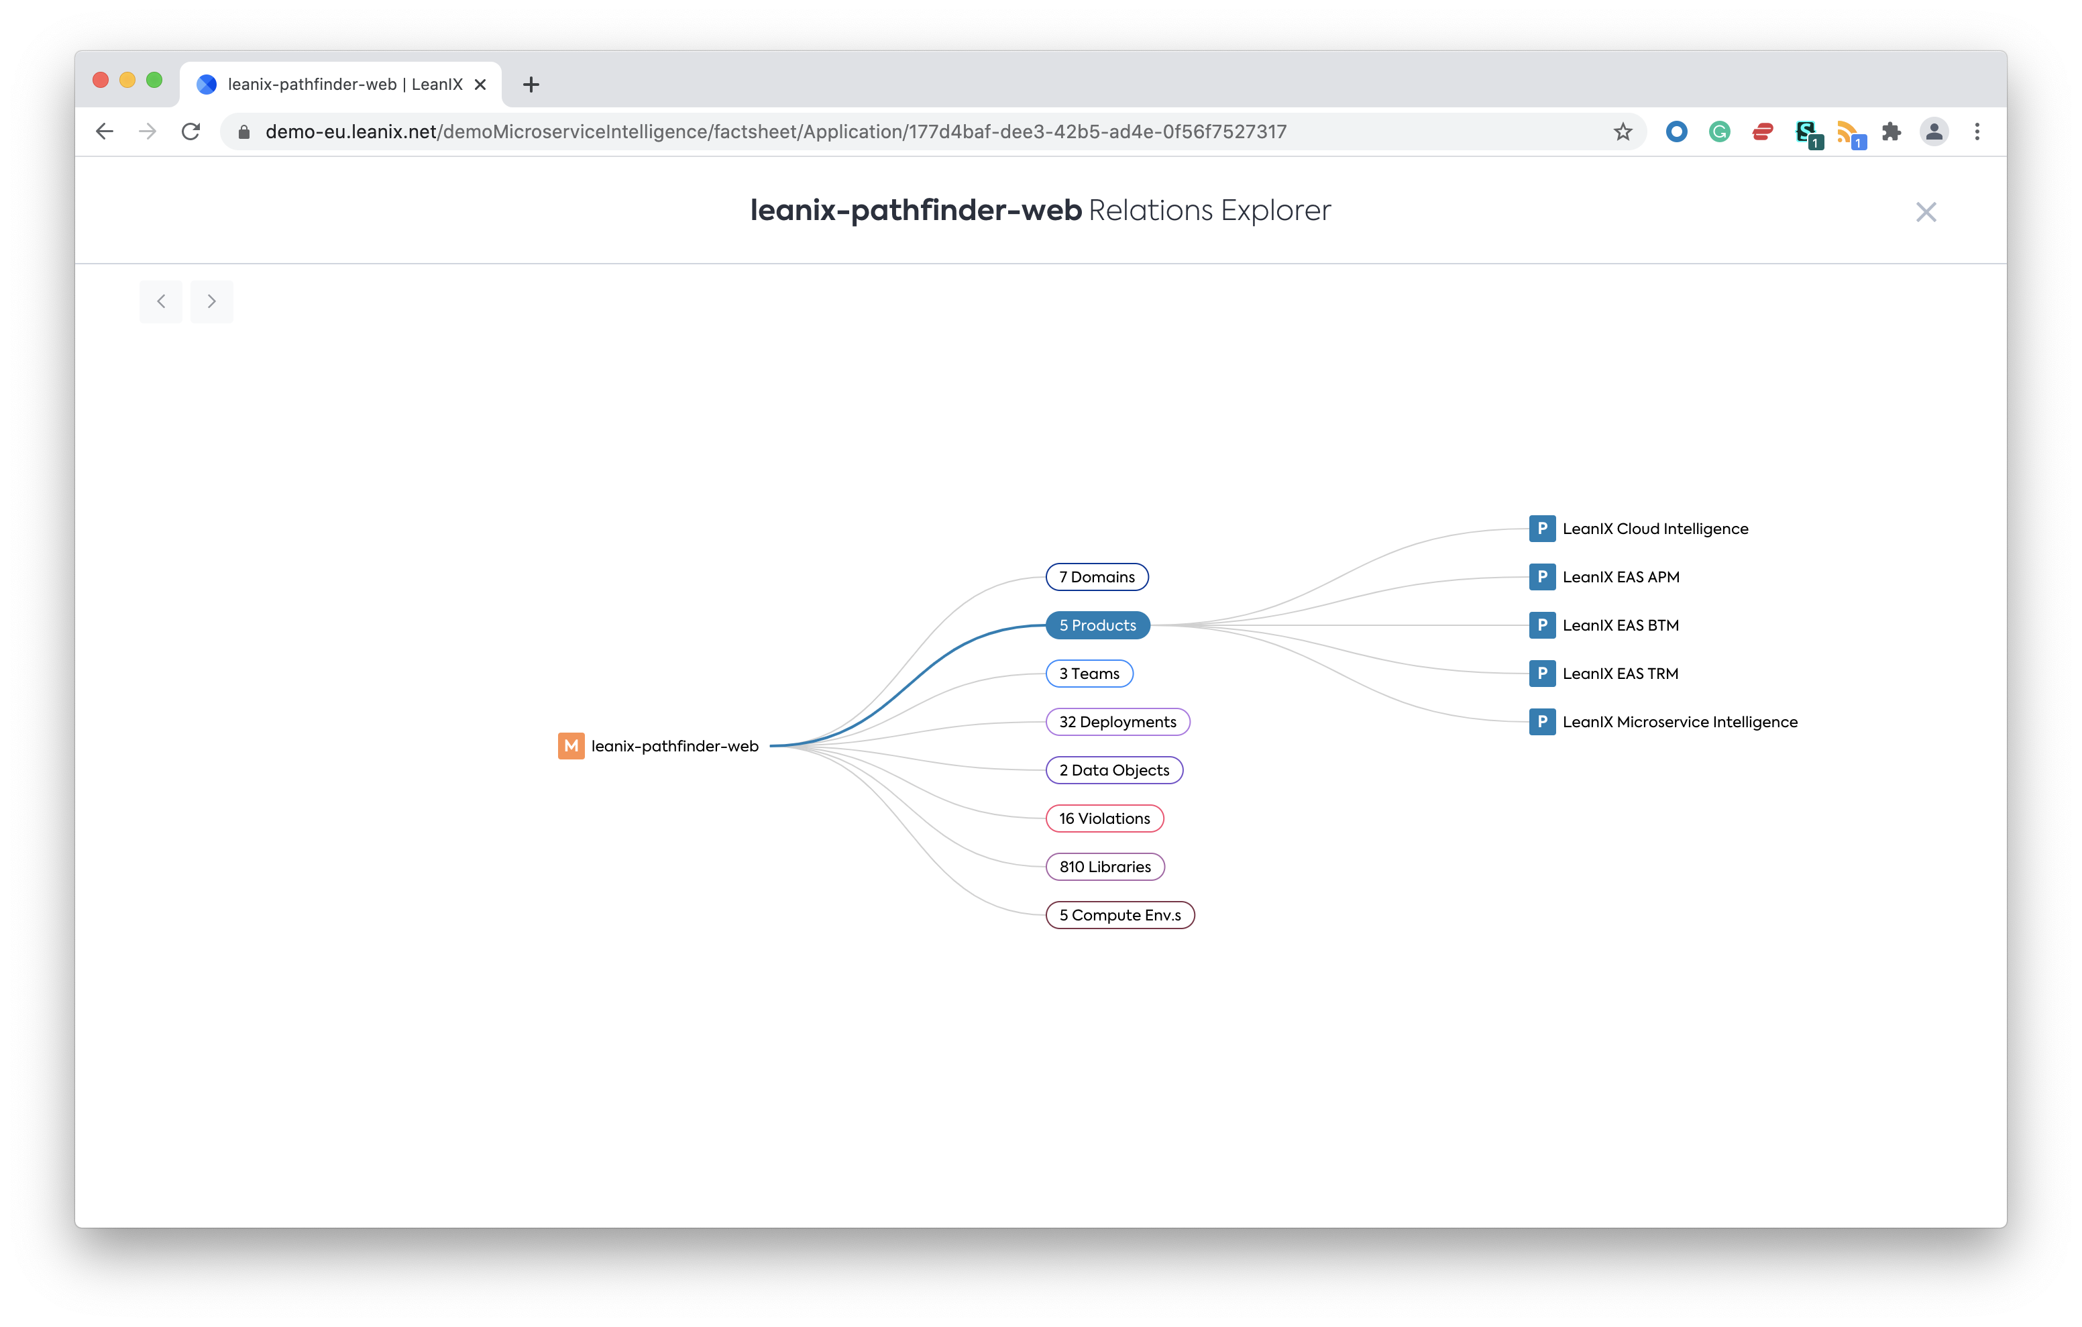Click the Grammarly extension icon
Viewport: 2082px width, 1327px height.
click(1719, 131)
